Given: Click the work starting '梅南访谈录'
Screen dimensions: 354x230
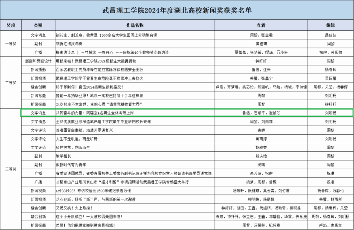Looking at the screenshot, I should tap(112, 52).
